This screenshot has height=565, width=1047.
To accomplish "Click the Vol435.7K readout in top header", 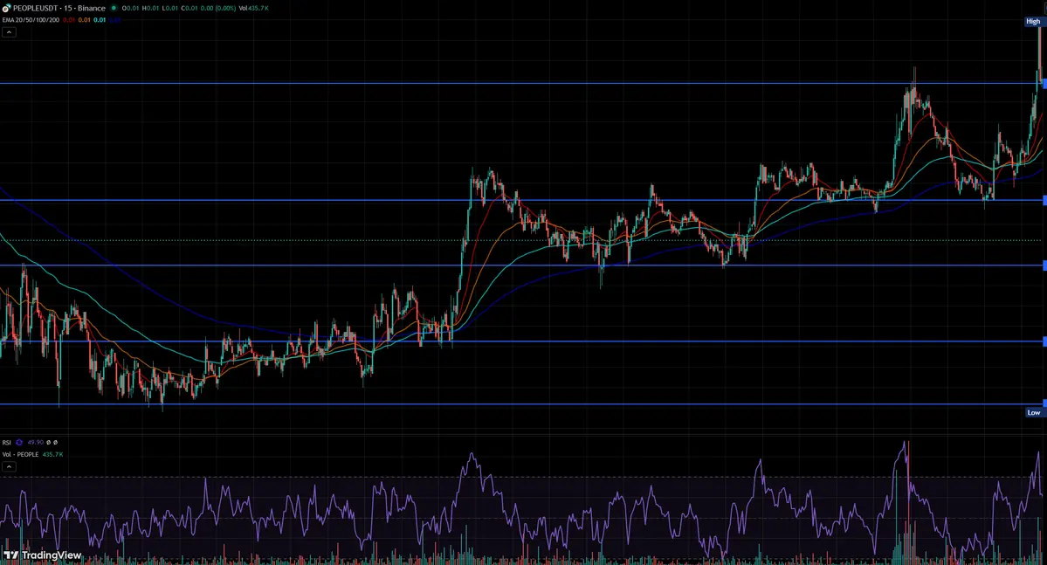I will (254, 8).
